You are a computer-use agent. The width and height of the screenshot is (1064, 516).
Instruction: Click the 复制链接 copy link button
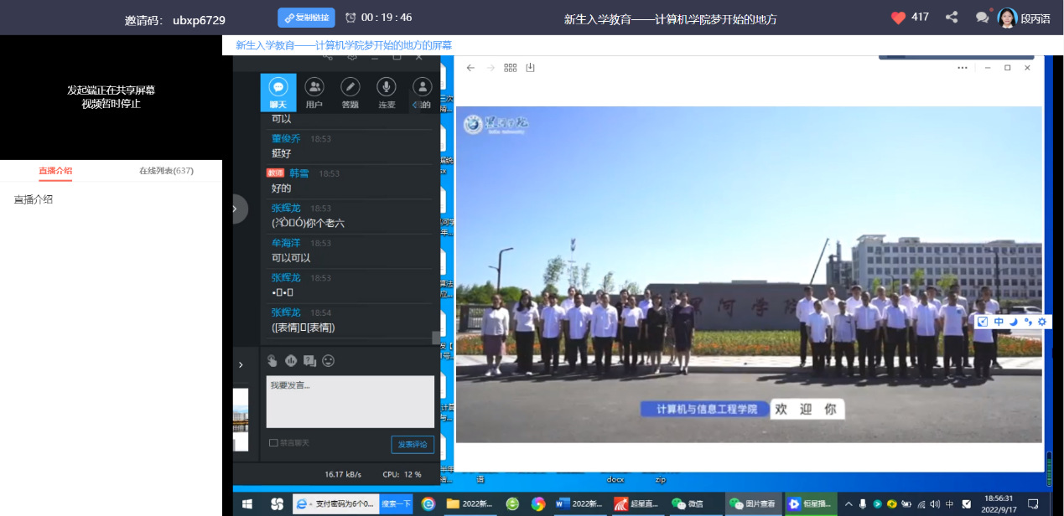point(306,18)
